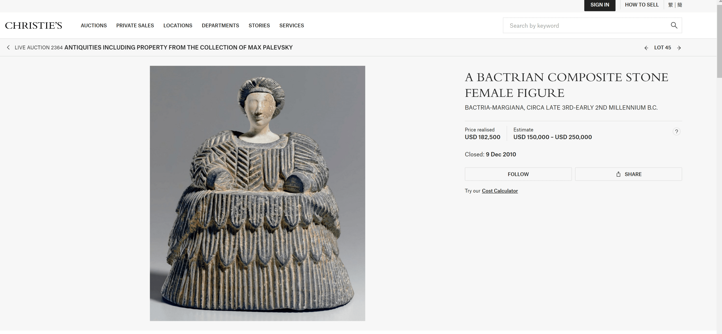Open the Cost Calculator link
Image resolution: width=722 pixels, height=334 pixels.
tap(500, 191)
